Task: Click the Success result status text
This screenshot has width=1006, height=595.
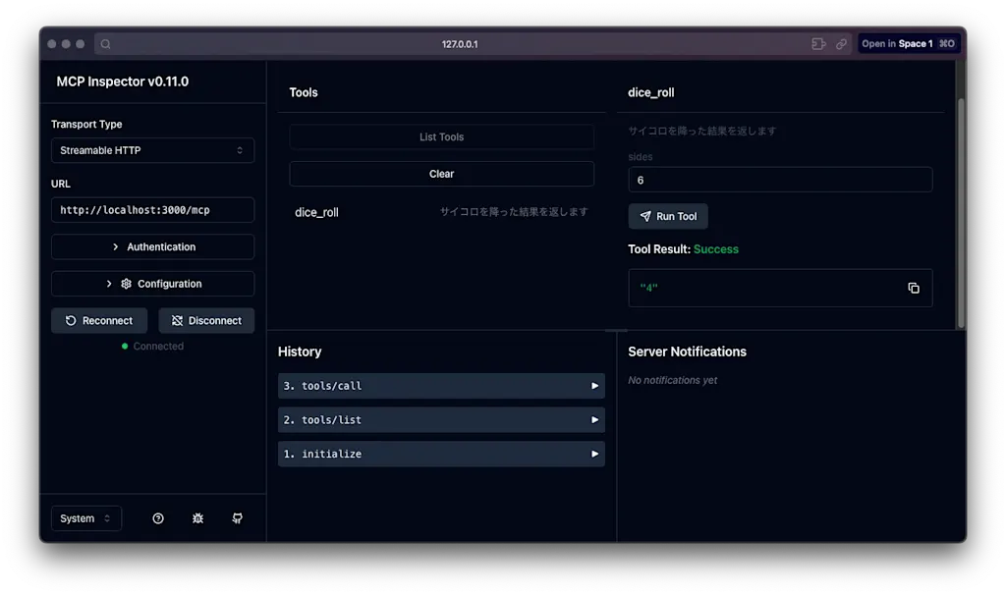Action: coord(716,249)
